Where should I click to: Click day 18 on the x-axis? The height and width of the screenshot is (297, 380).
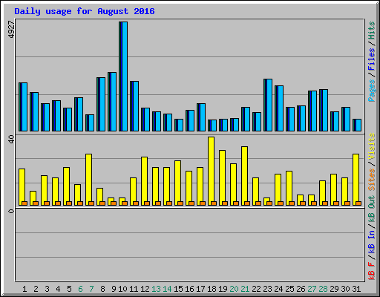(212, 289)
